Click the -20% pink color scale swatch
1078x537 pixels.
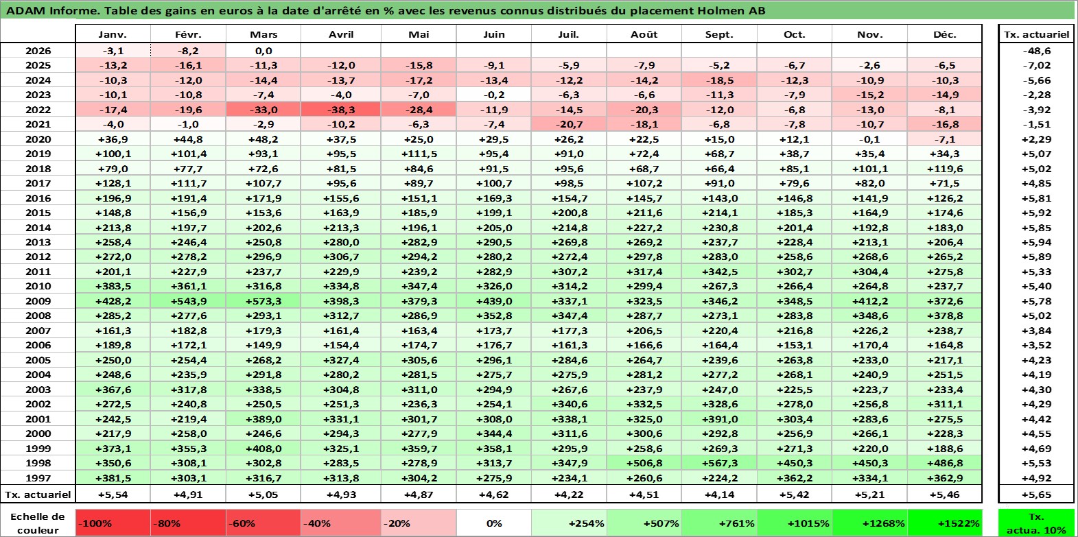(x=419, y=523)
